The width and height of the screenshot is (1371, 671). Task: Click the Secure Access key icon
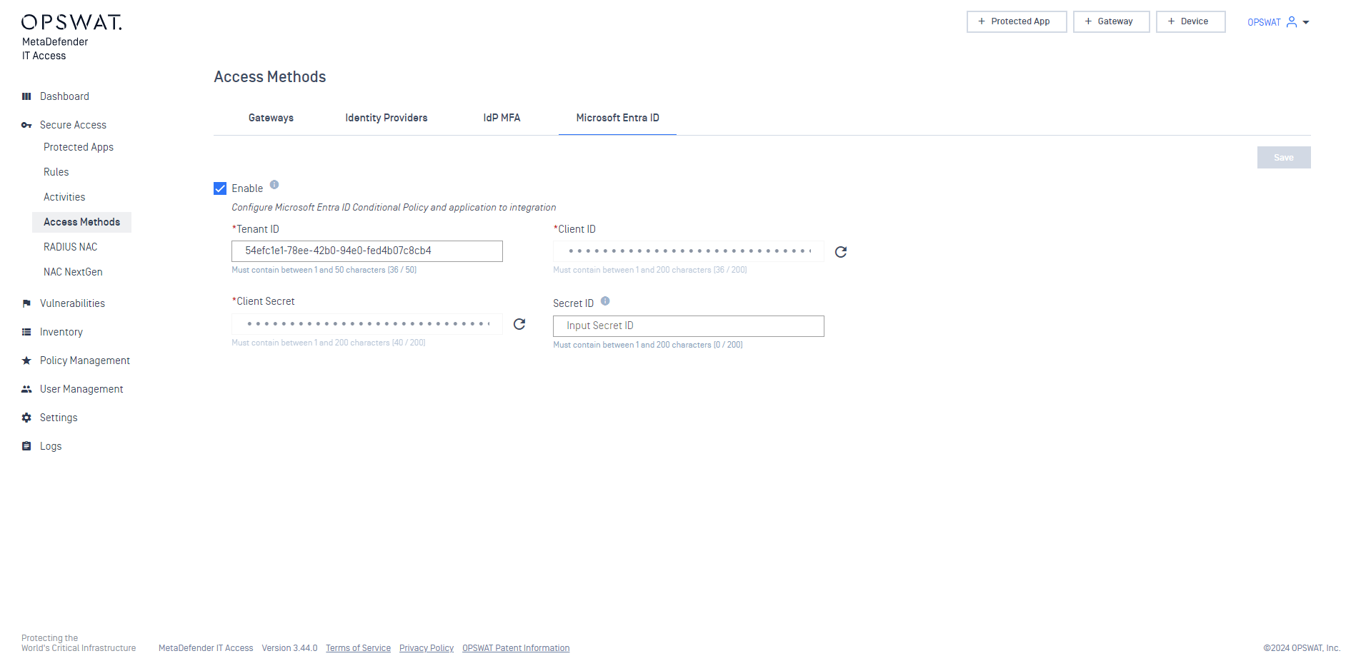26,125
